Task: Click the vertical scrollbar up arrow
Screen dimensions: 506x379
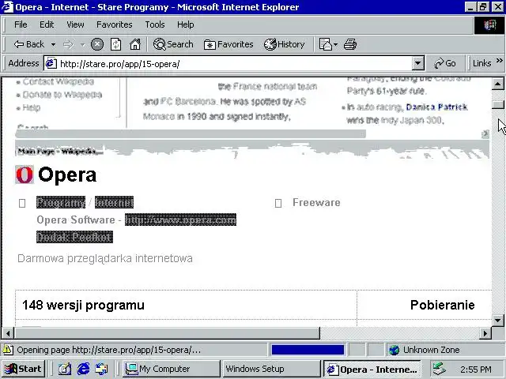Action: (497, 84)
